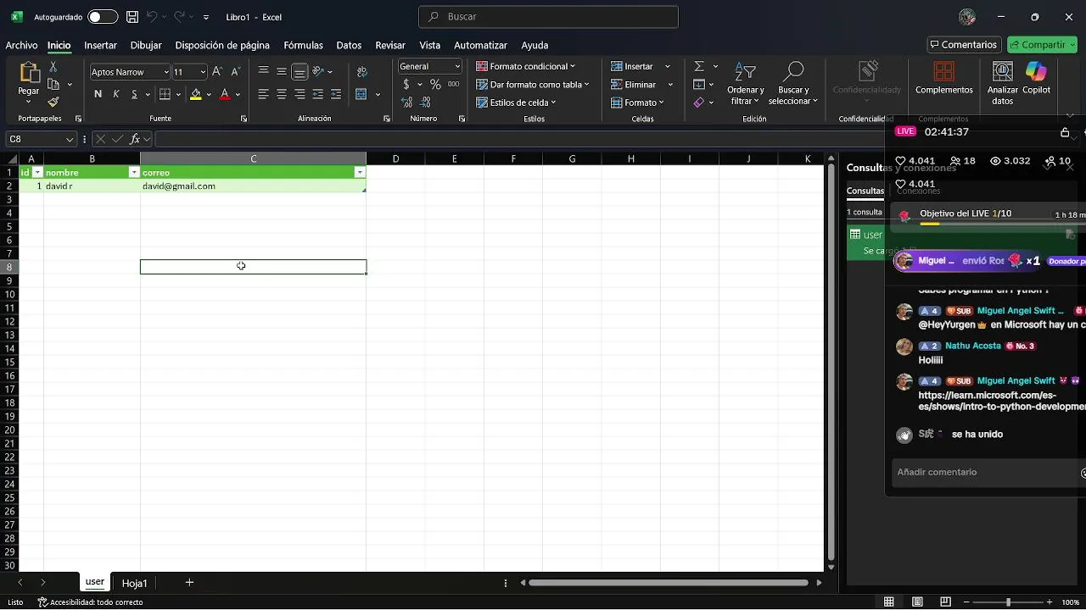Click the wrap text icon
Viewport: 1086px width, 610px height.
[362, 72]
